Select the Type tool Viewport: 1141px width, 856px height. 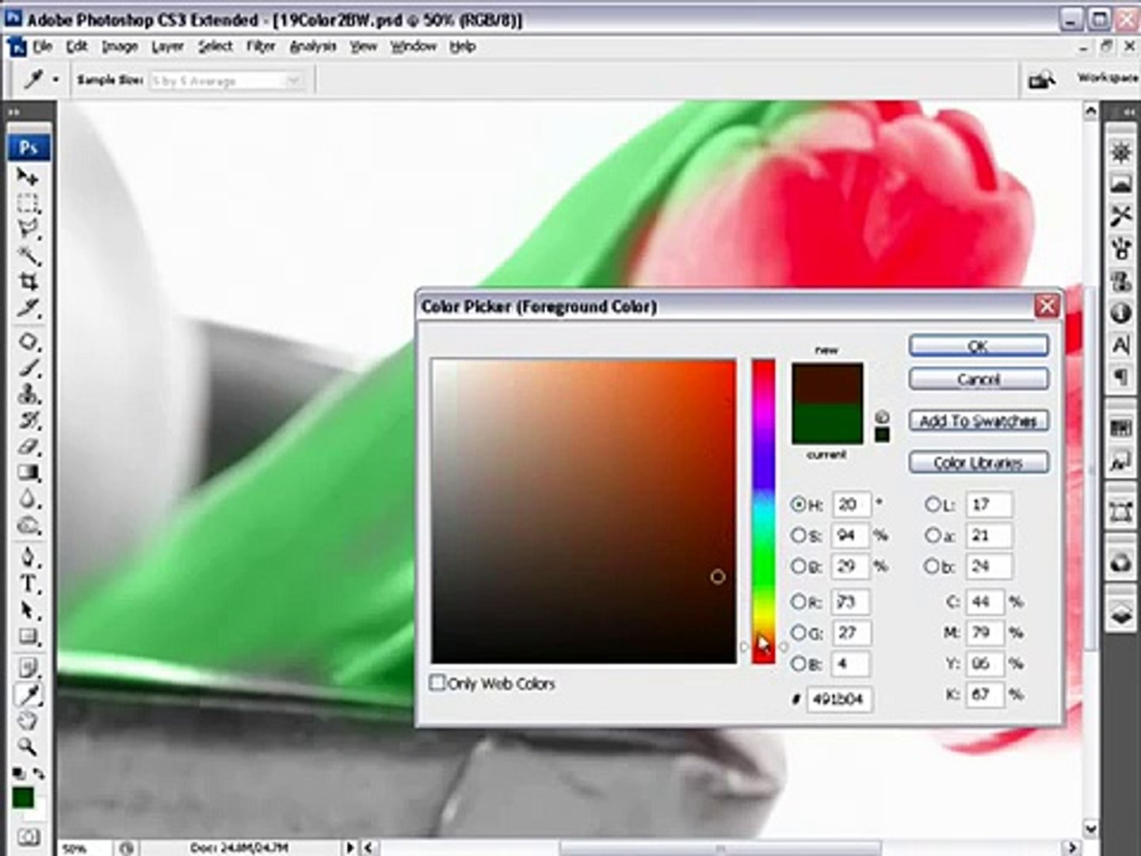[x=28, y=584]
